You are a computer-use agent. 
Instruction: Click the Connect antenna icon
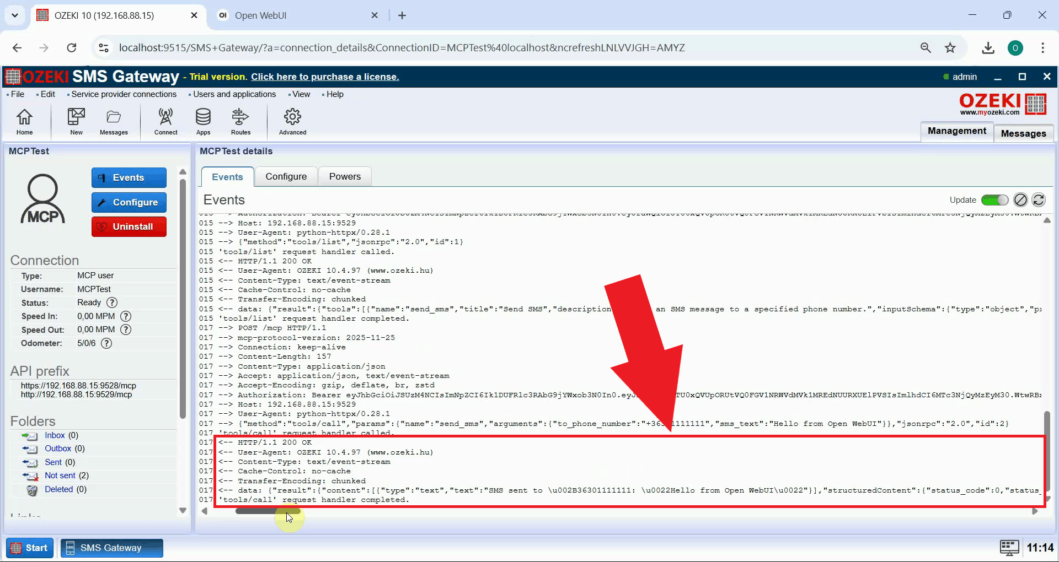click(165, 121)
